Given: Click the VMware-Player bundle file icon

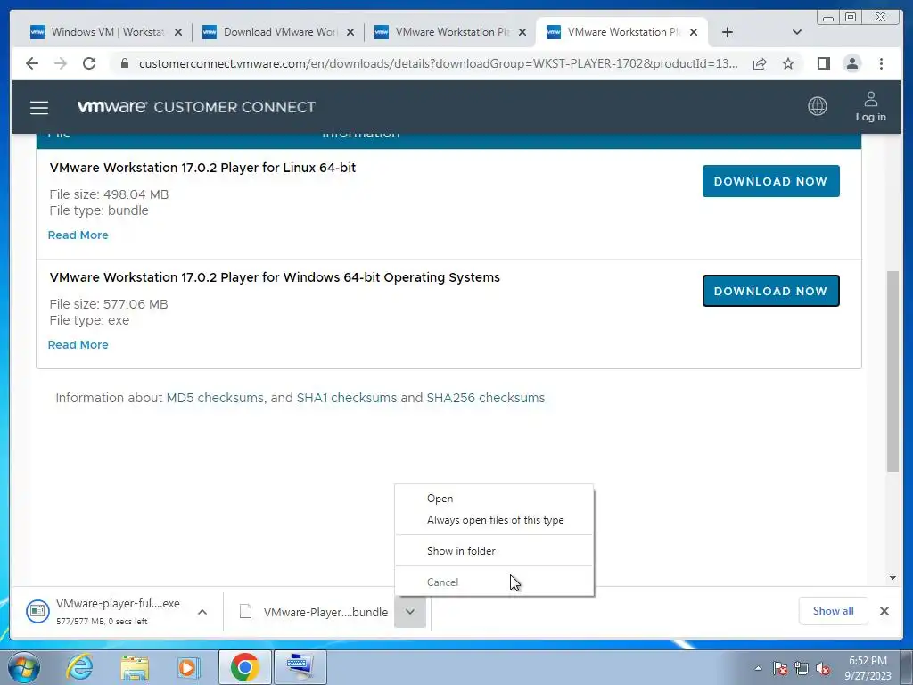Looking at the screenshot, I should tap(246, 612).
